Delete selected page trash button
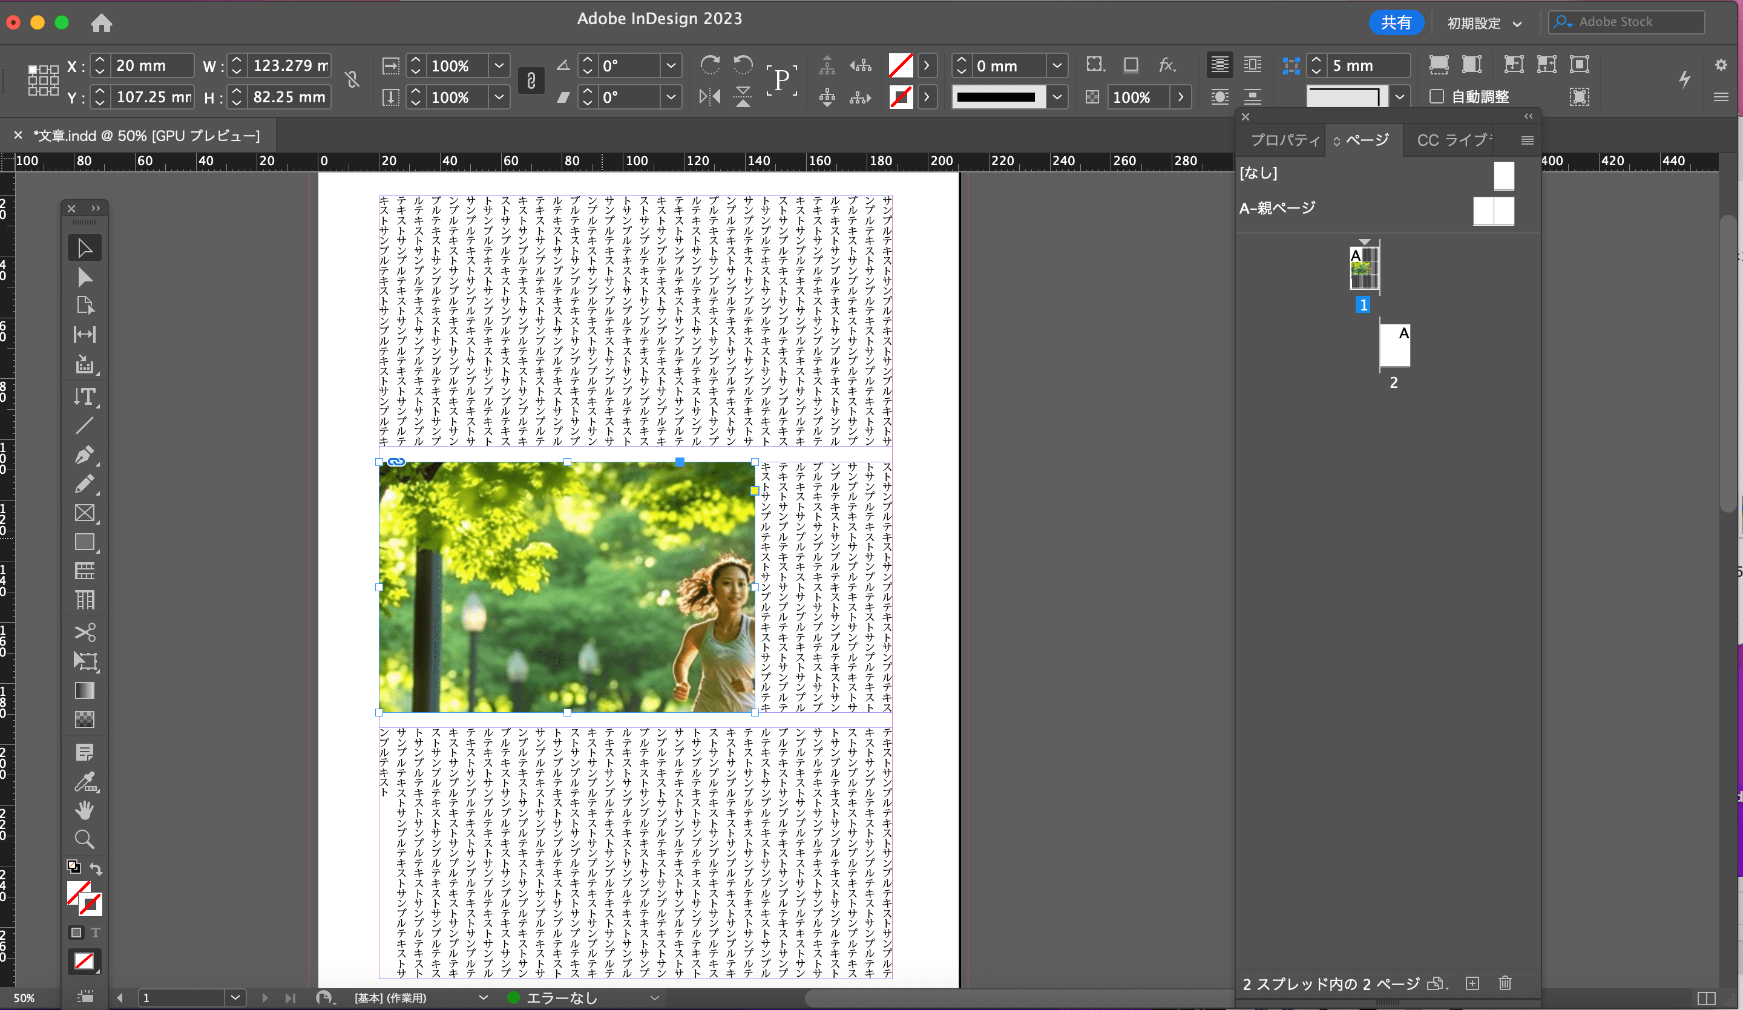Viewport: 1743px width, 1010px height. (1505, 983)
